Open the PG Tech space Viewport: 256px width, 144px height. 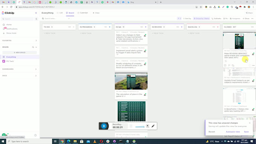(10, 61)
